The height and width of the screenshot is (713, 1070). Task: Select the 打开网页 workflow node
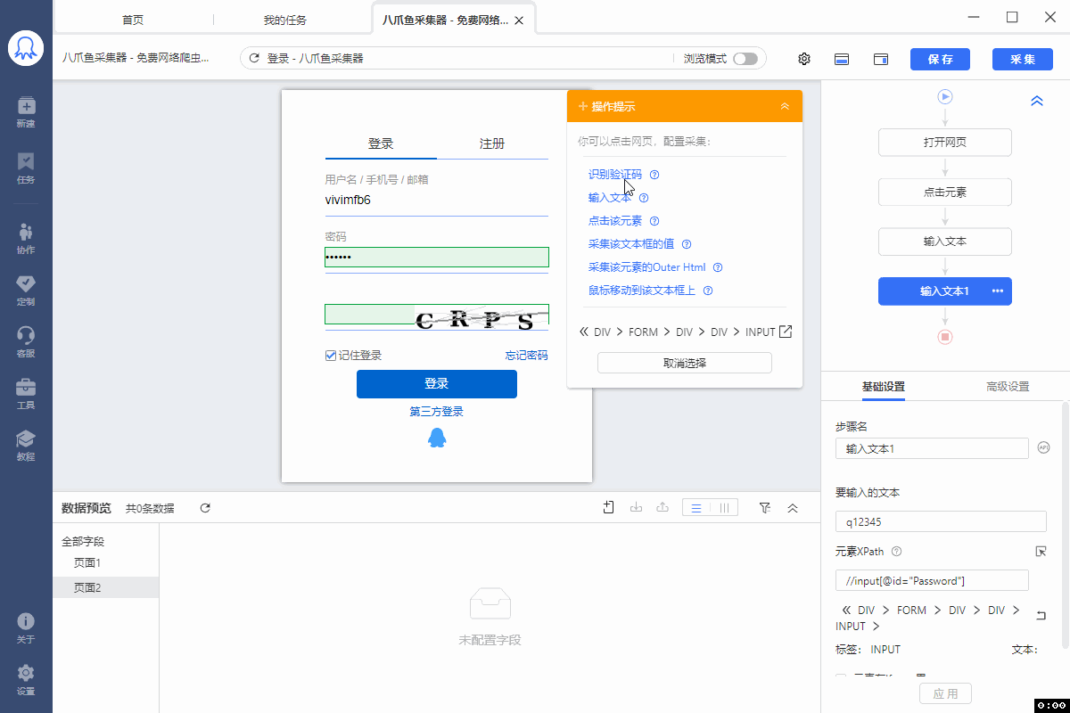[x=945, y=143]
